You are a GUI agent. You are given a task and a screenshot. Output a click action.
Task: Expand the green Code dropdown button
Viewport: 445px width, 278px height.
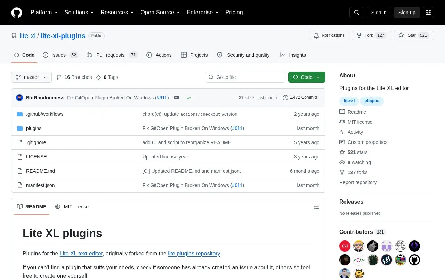[307, 77]
